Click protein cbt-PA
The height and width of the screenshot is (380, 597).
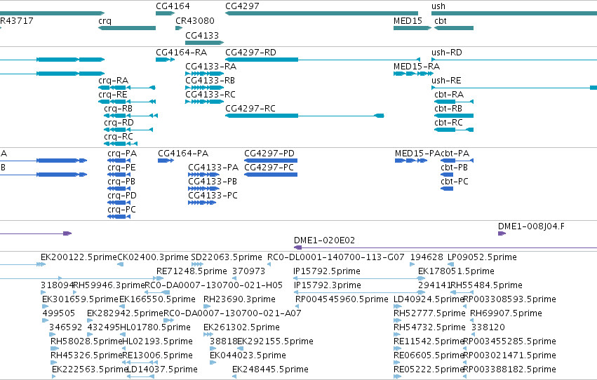[x=455, y=154]
